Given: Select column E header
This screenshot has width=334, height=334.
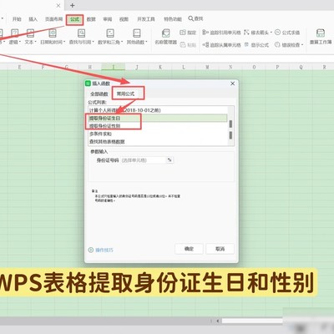Looking at the screenshot, I should [19, 67].
